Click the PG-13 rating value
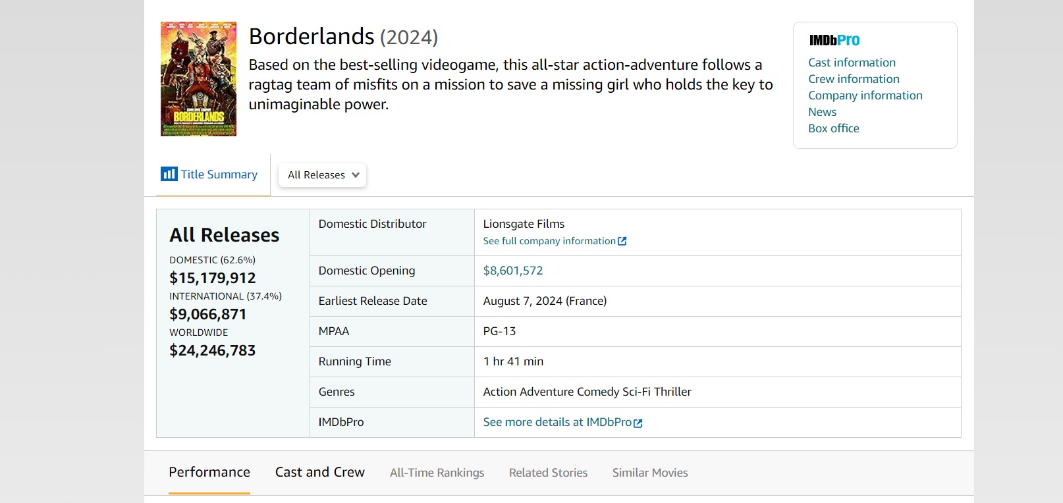The image size is (1063, 503). (500, 331)
